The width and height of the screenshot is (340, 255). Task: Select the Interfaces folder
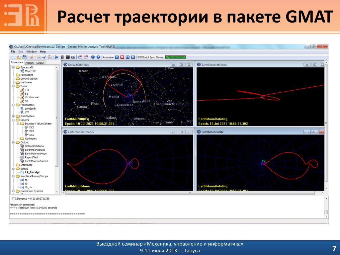coord(26,165)
